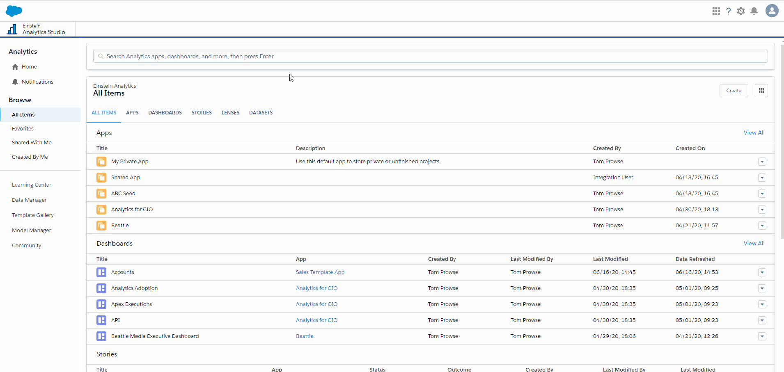Click the Create button
This screenshot has height=372, width=784.
click(x=734, y=91)
